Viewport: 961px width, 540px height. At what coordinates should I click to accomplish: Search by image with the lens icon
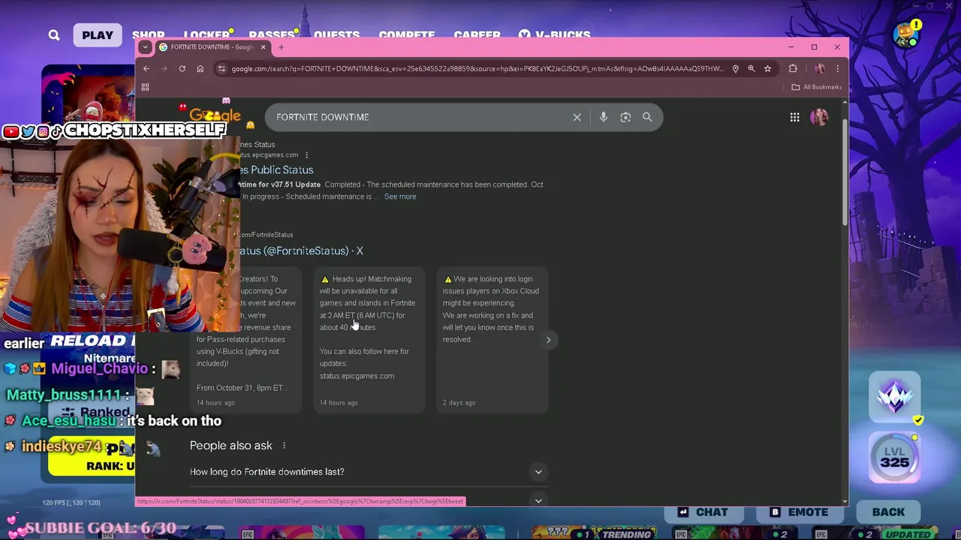point(625,117)
